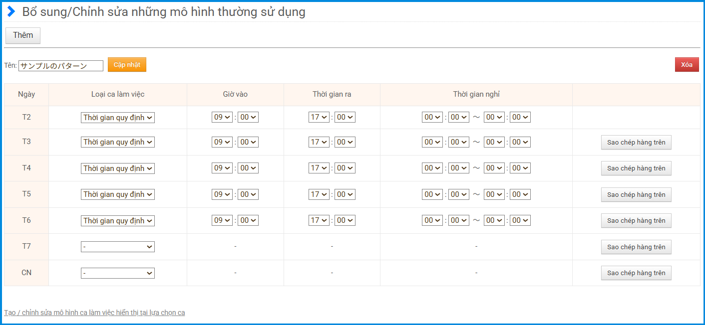Image resolution: width=705 pixels, height=325 pixels.
Task: Click the Tên pattern name input field
Action: pyautogui.click(x=60, y=66)
